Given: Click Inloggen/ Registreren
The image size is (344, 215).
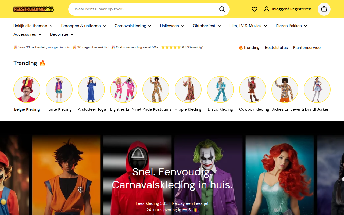Looking at the screenshot, I should (292, 9).
